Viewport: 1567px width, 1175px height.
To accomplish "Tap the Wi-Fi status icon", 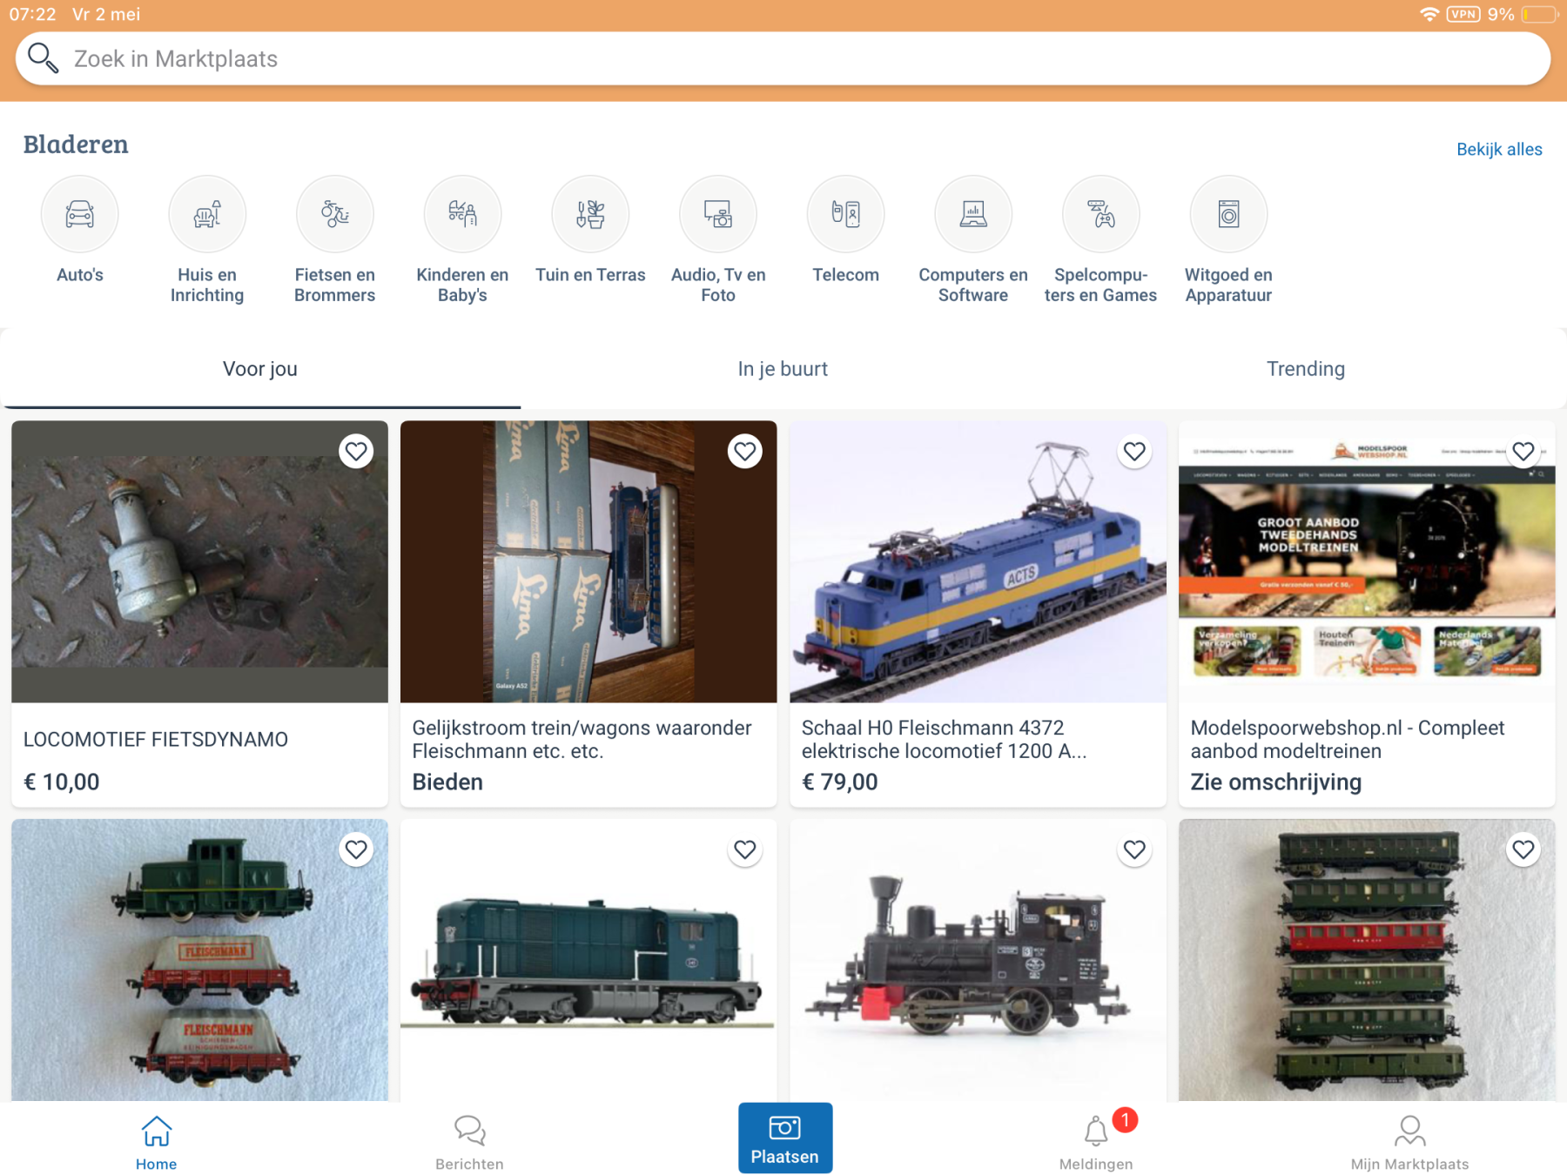I will point(1429,14).
